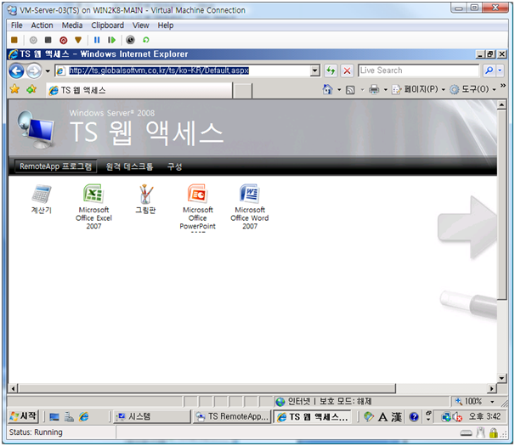
Task: Click the orange Save state icon
Action: 78,40
